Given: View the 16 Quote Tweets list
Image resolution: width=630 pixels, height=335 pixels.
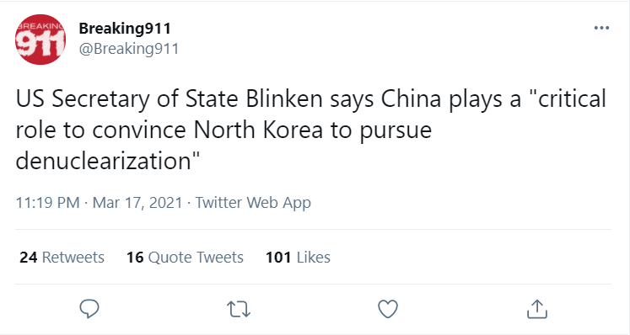Looking at the screenshot, I should tap(185, 258).
